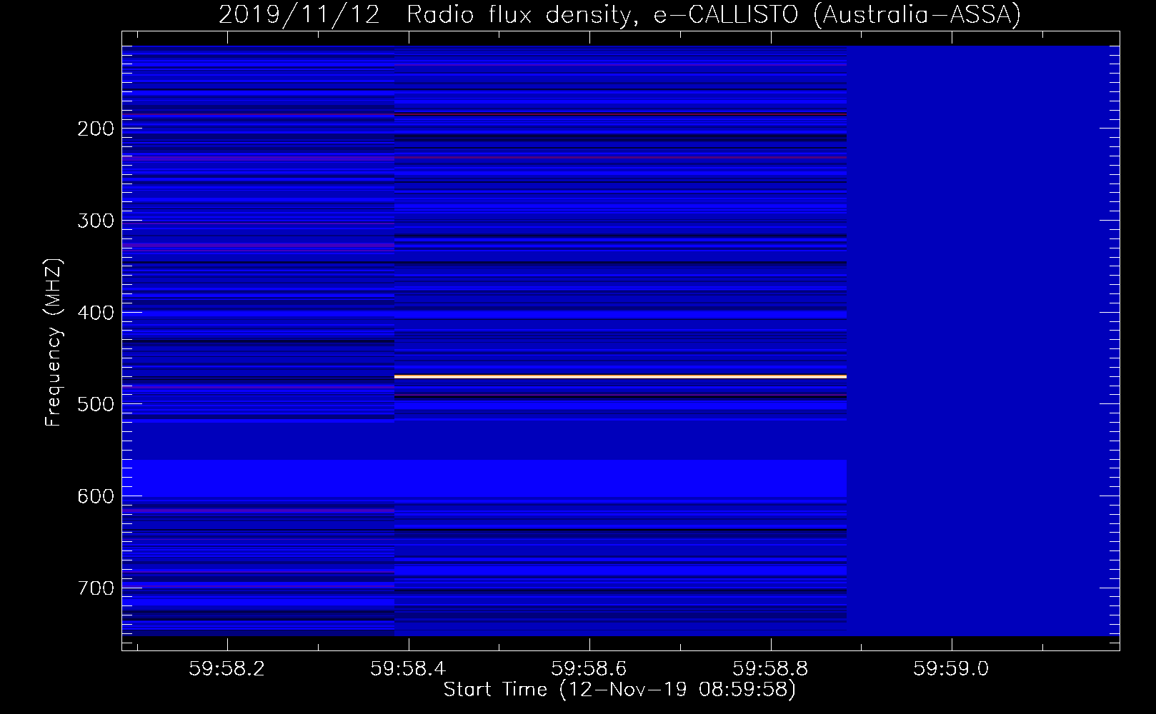Click the 300 frequency tick label
The width and height of the screenshot is (1156, 714).
point(96,221)
